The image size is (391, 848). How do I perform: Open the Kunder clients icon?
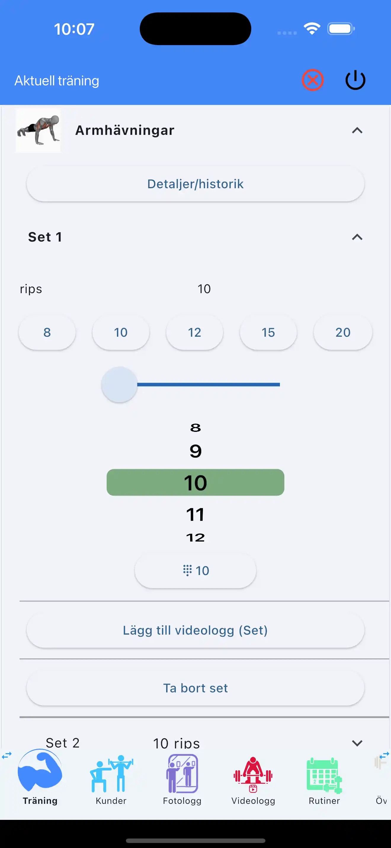click(111, 774)
